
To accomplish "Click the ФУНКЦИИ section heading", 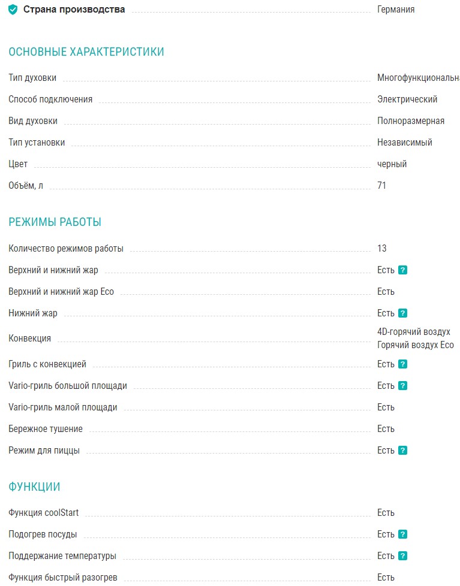I will 34,487.
